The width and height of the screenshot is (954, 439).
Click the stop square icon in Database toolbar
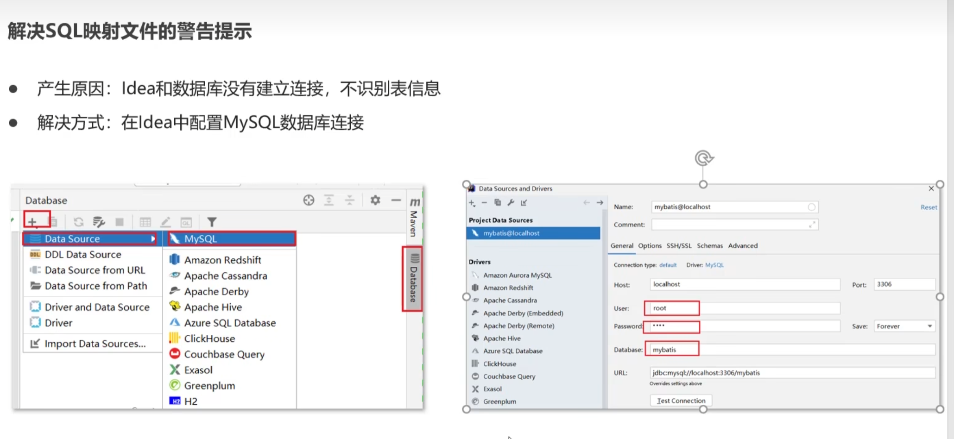120,222
